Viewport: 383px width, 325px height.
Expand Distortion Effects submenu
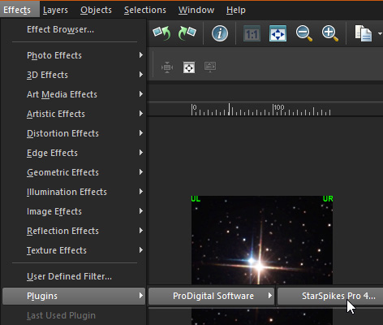pyautogui.click(x=74, y=133)
